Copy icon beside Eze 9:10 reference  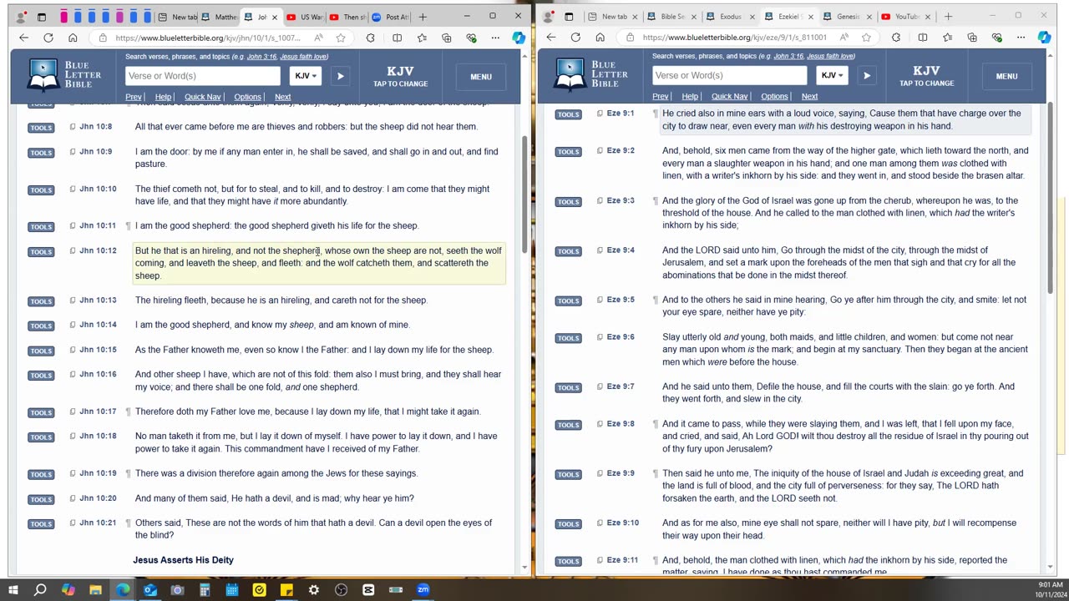600,523
